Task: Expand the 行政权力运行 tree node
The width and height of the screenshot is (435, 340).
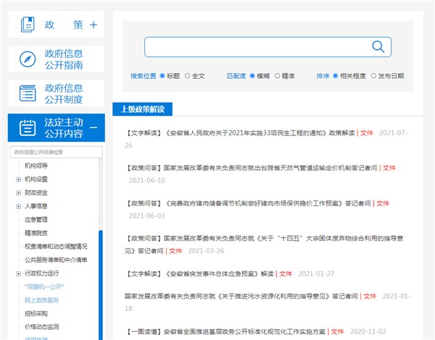Action: [19, 273]
